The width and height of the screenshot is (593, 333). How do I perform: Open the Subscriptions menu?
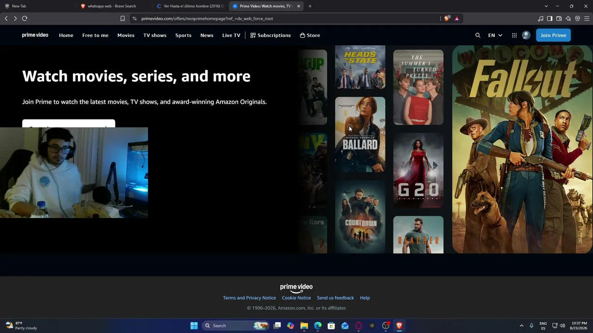point(271,35)
